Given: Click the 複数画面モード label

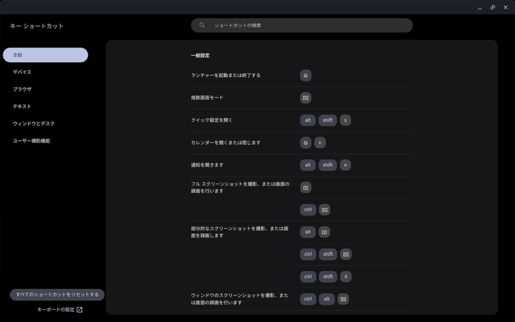Looking at the screenshot, I should pos(207,98).
